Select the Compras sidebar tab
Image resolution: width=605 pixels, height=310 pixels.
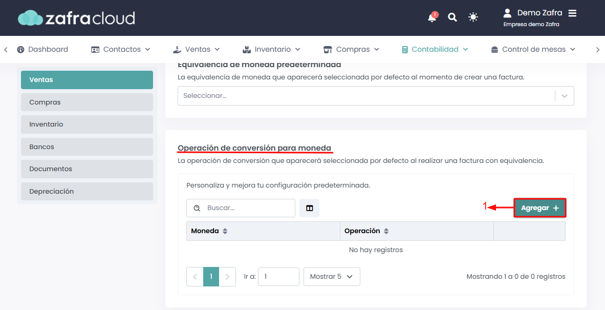pyautogui.click(x=87, y=102)
